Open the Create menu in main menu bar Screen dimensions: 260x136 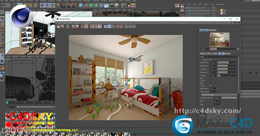point(12,1)
